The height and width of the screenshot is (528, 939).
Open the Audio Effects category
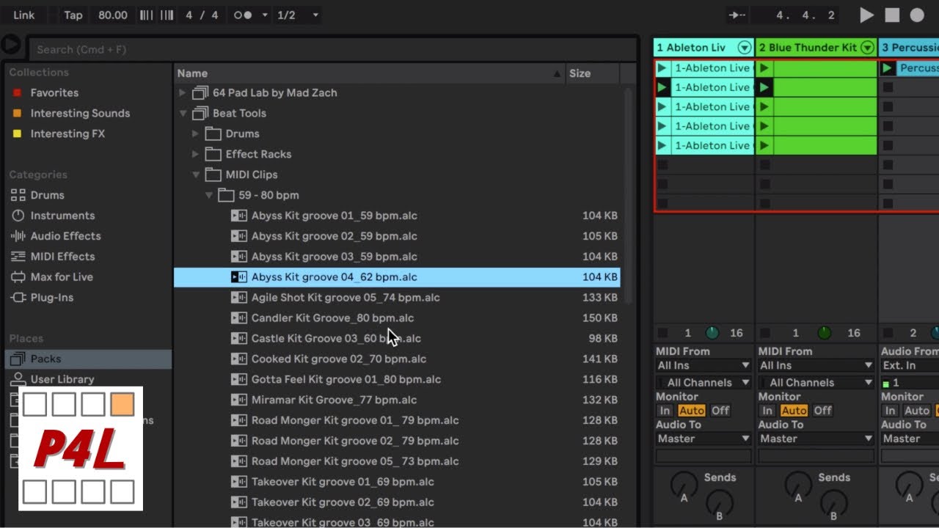tap(65, 236)
